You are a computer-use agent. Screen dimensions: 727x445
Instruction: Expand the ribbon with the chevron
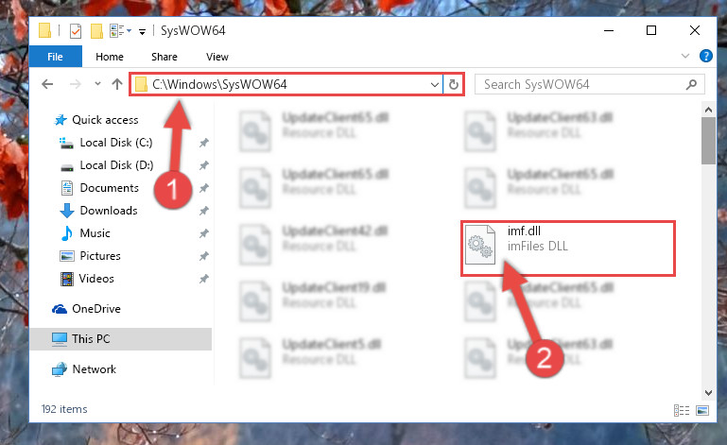[684, 56]
